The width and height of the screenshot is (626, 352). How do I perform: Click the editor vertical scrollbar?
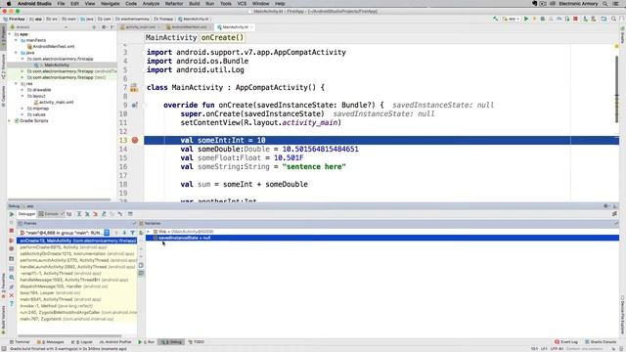pos(617,89)
